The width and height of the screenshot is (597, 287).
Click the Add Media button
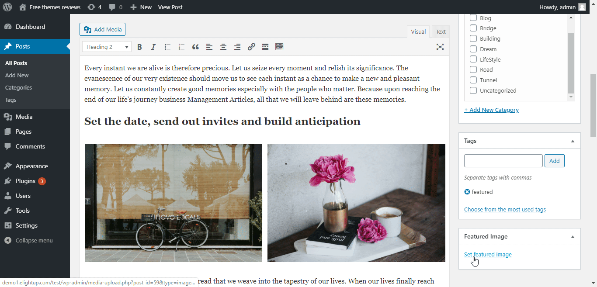pos(103,29)
